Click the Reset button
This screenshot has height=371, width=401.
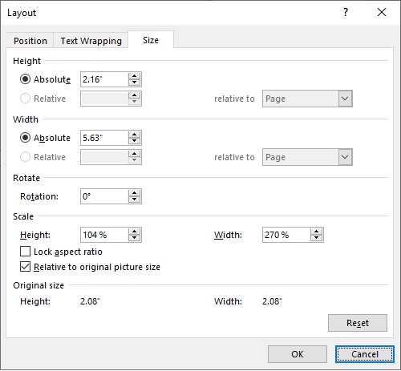tap(358, 323)
